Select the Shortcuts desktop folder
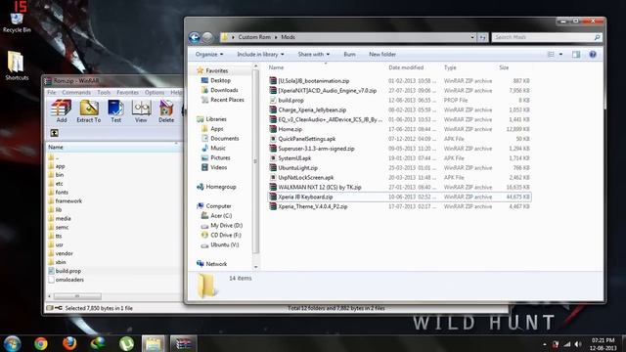626x352 pixels. [x=17, y=66]
